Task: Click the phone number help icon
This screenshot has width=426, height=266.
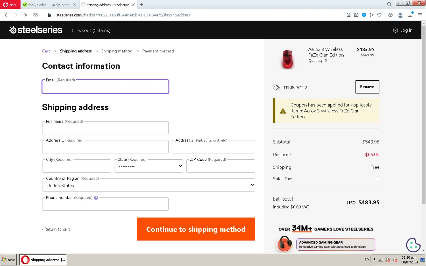Action: point(96,198)
